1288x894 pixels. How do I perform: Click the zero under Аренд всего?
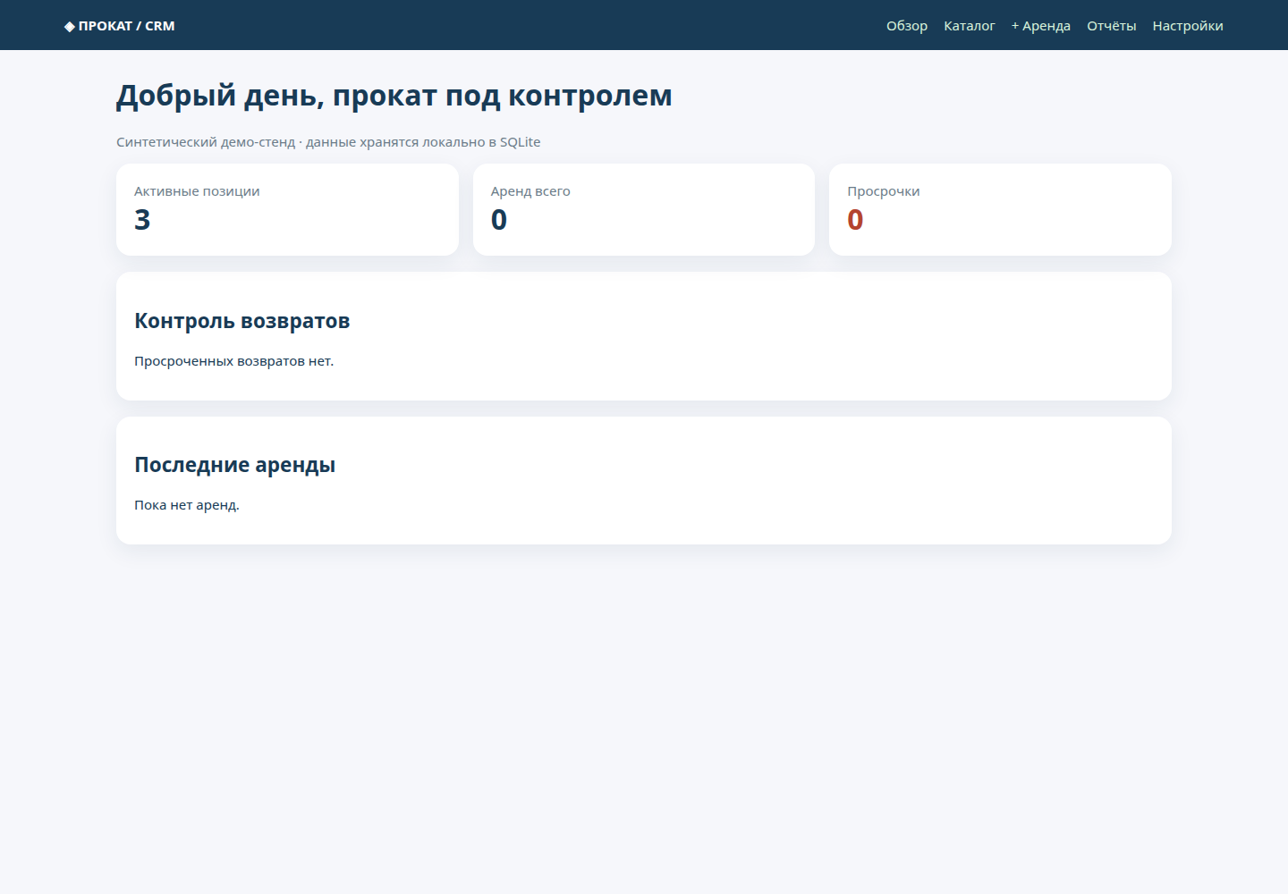499,220
